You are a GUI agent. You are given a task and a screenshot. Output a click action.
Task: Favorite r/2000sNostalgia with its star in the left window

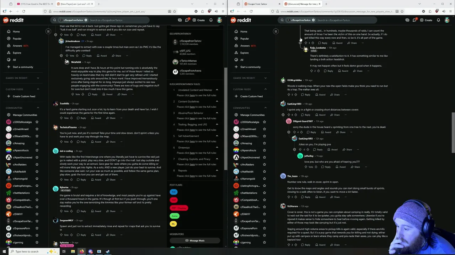(x=37, y=122)
